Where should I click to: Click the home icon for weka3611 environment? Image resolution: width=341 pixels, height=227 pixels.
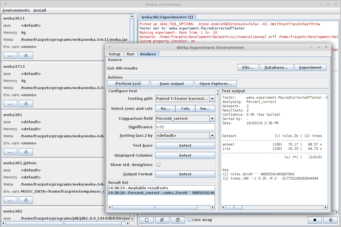point(26,55)
